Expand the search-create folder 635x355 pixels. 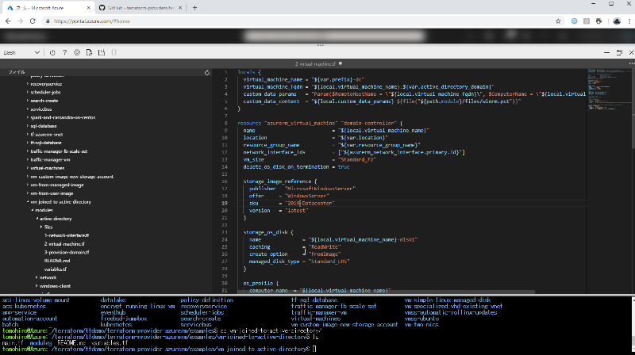pyautogui.click(x=28, y=101)
